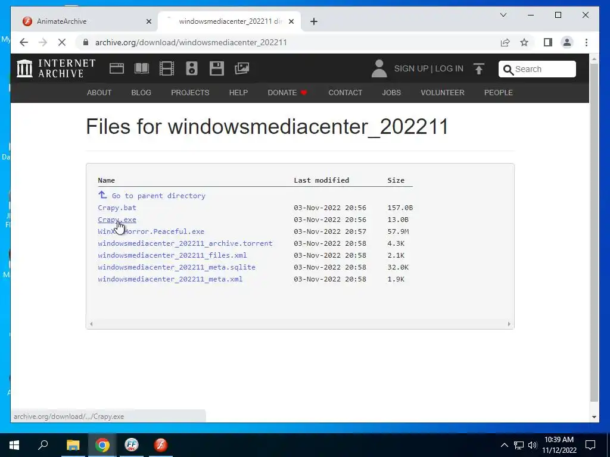Click the magnifier icon in Search box
Screen dimensions: 610x457
[x=508, y=70]
